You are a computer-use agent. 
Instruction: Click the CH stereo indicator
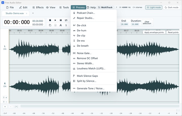coord(137,7)
